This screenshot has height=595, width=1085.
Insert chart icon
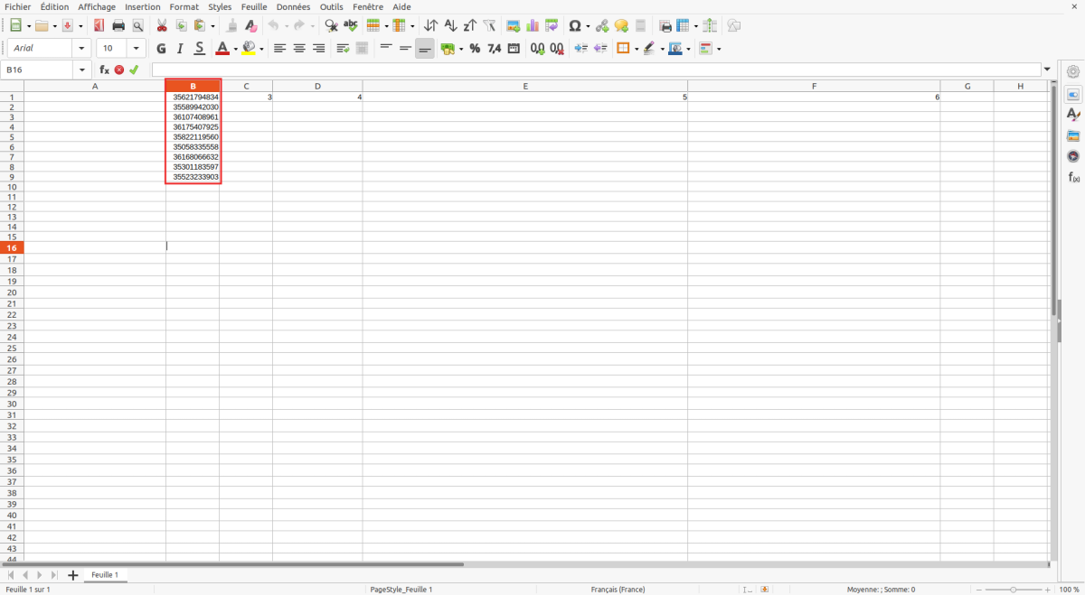[533, 26]
